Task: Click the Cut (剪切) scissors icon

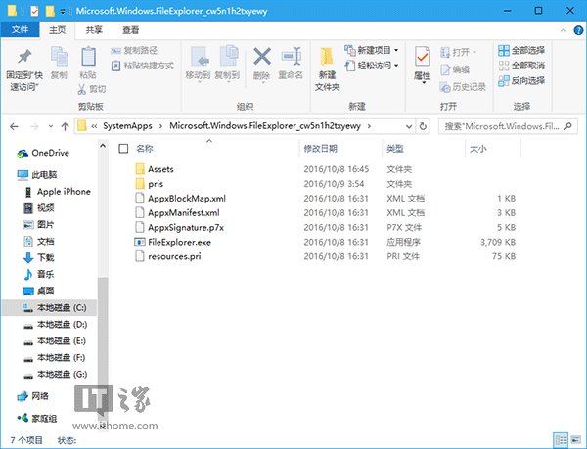Action: [x=81, y=89]
